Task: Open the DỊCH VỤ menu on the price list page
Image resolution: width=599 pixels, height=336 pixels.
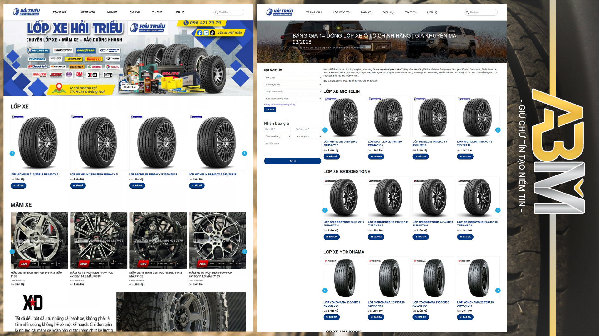Action: click(x=389, y=12)
